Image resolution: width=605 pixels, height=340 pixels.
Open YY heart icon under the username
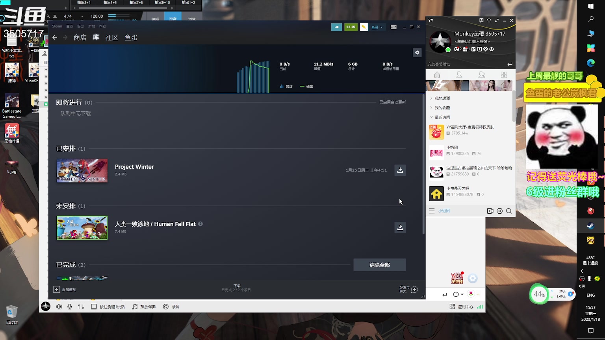[485, 49]
